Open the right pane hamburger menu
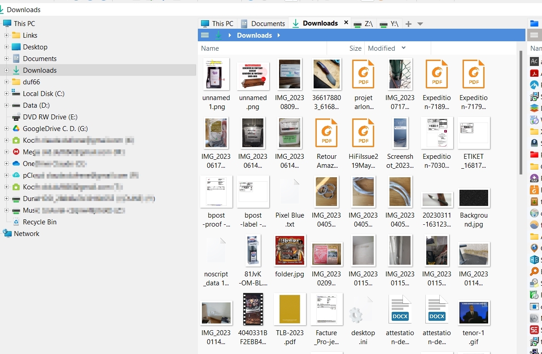Image resolution: width=542 pixels, height=354 pixels. point(534,35)
